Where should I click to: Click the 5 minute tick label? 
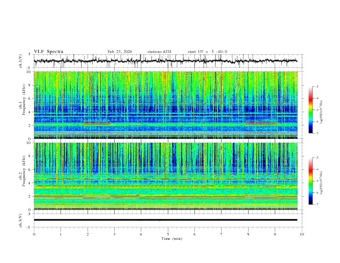pyautogui.click(x=168, y=234)
